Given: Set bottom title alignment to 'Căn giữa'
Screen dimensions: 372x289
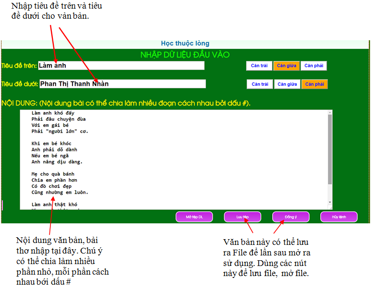Looking at the screenshot, I should point(287,84).
